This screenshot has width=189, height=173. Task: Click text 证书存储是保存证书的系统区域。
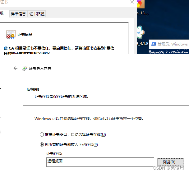point(62,97)
